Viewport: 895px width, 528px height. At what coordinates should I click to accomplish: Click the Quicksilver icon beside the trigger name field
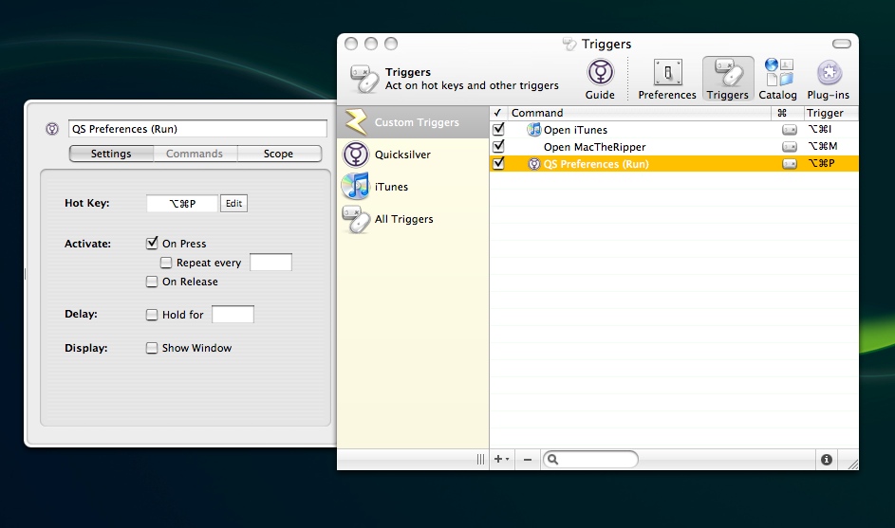(x=52, y=129)
